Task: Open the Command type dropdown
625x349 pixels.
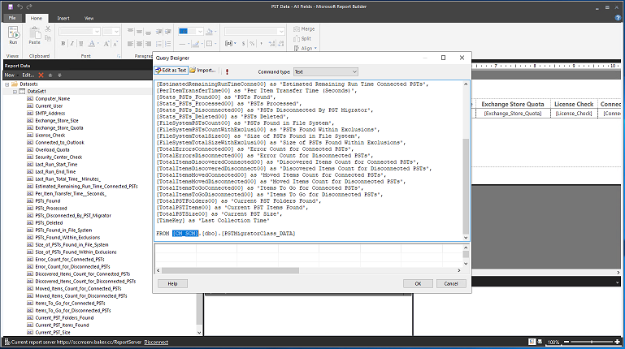Action: point(326,72)
